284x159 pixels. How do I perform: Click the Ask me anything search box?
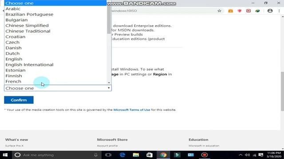click(56, 155)
